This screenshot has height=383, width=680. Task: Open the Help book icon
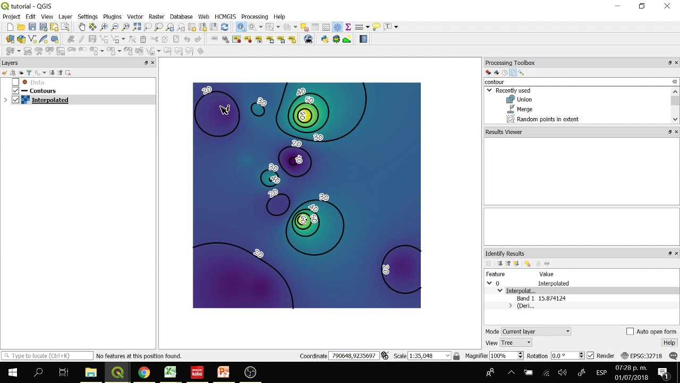click(x=363, y=39)
